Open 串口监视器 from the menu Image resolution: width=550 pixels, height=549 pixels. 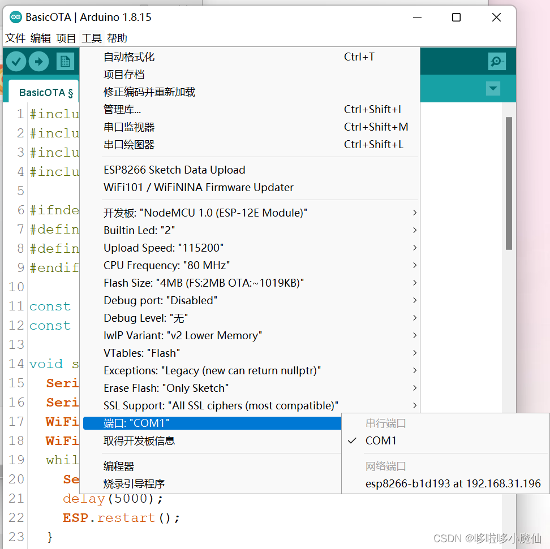point(250,127)
